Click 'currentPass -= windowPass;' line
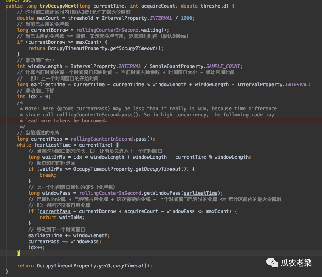The width and height of the screenshot is (322, 277). tap(65, 242)
